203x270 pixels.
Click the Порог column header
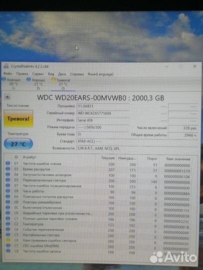[152, 158]
